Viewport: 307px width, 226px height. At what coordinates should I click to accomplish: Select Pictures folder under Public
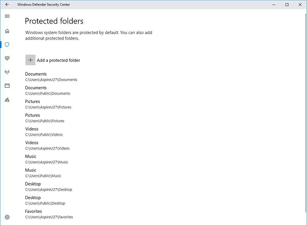point(45,118)
